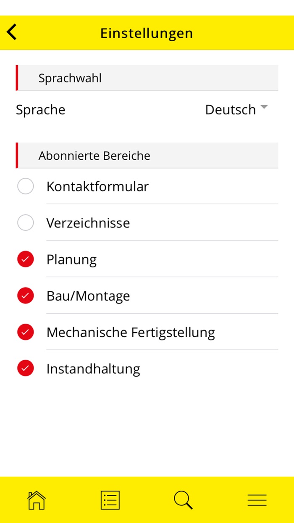
Task: Tap the Einstellungen header title
Action: pyautogui.click(x=146, y=33)
